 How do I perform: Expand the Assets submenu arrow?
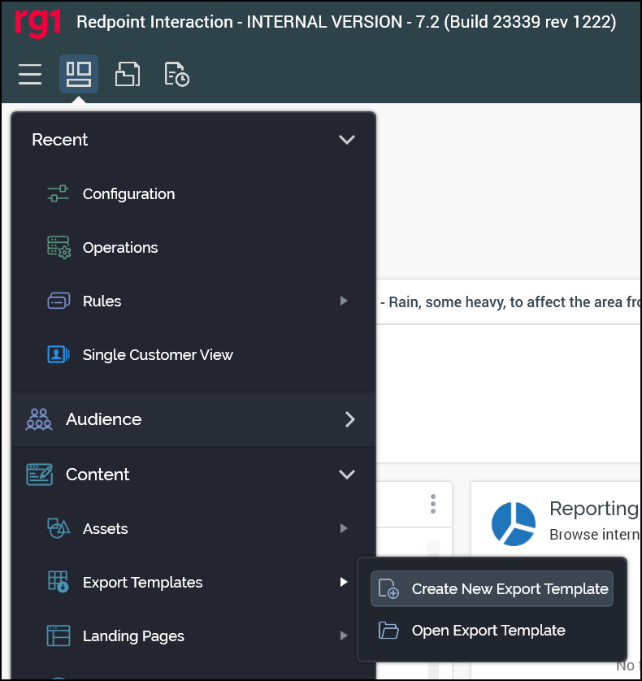pyautogui.click(x=344, y=529)
